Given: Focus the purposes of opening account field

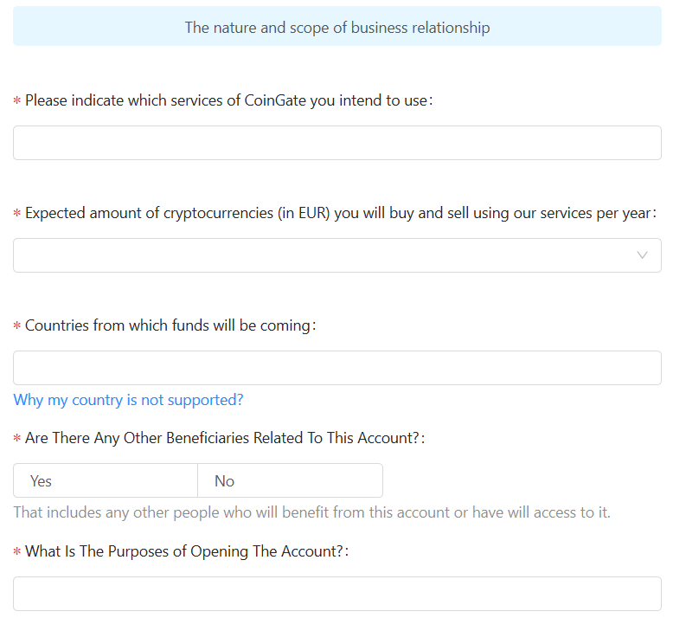Looking at the screenshot, I should coord(336,594).
